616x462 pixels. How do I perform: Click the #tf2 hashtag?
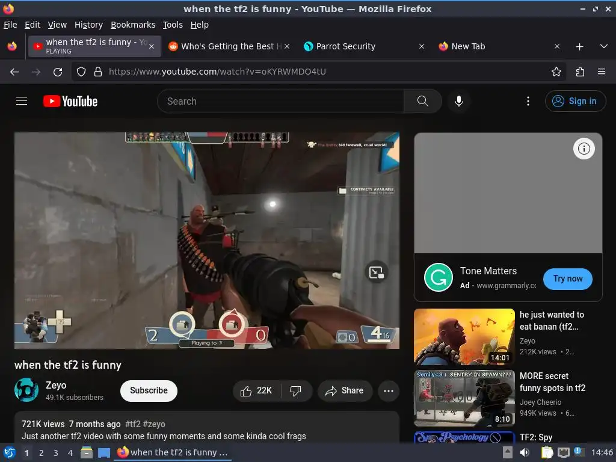tap(132, 424)
